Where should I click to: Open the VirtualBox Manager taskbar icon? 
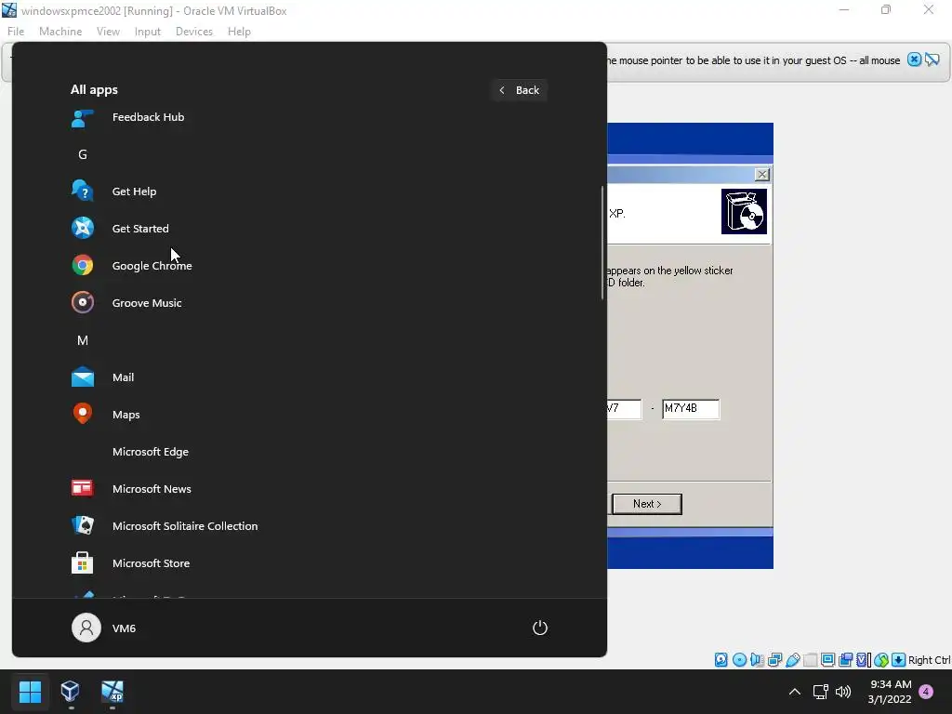click(71, 691)
